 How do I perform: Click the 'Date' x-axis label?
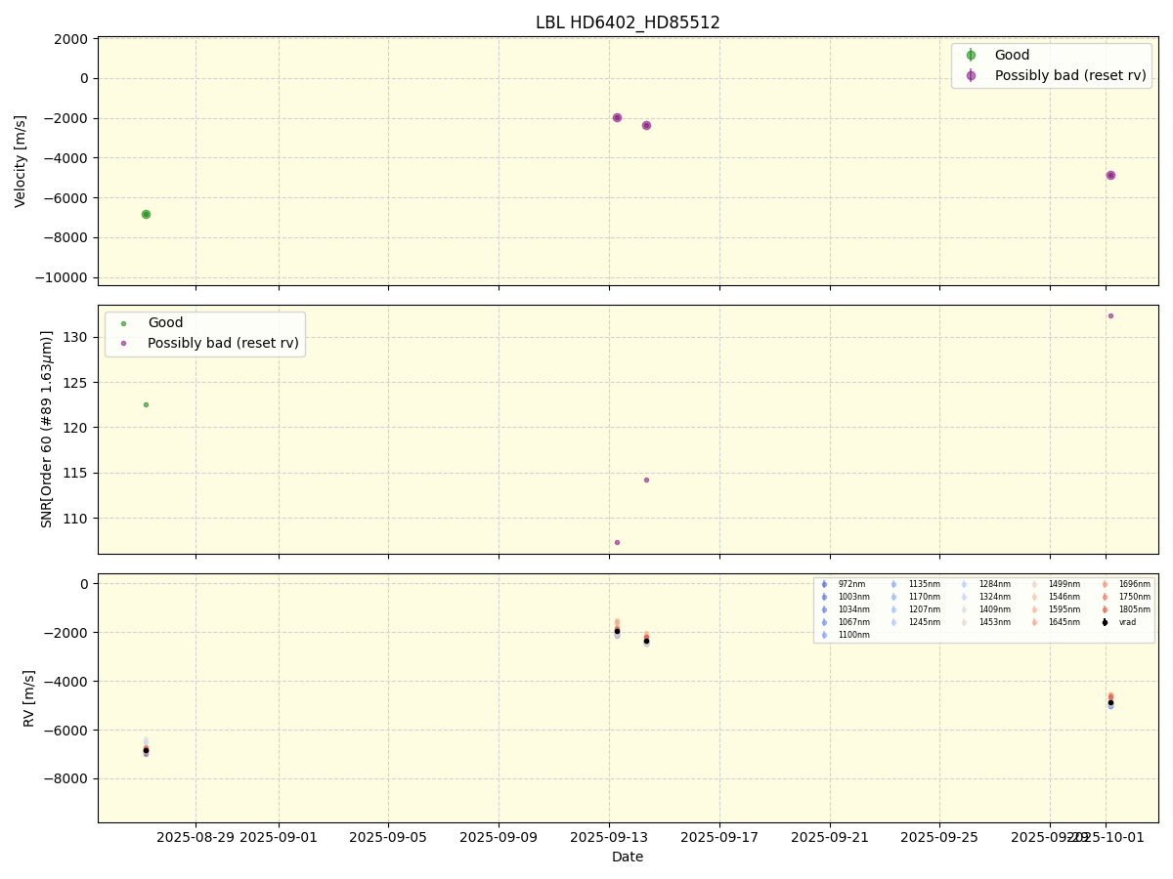pos(628,857)
